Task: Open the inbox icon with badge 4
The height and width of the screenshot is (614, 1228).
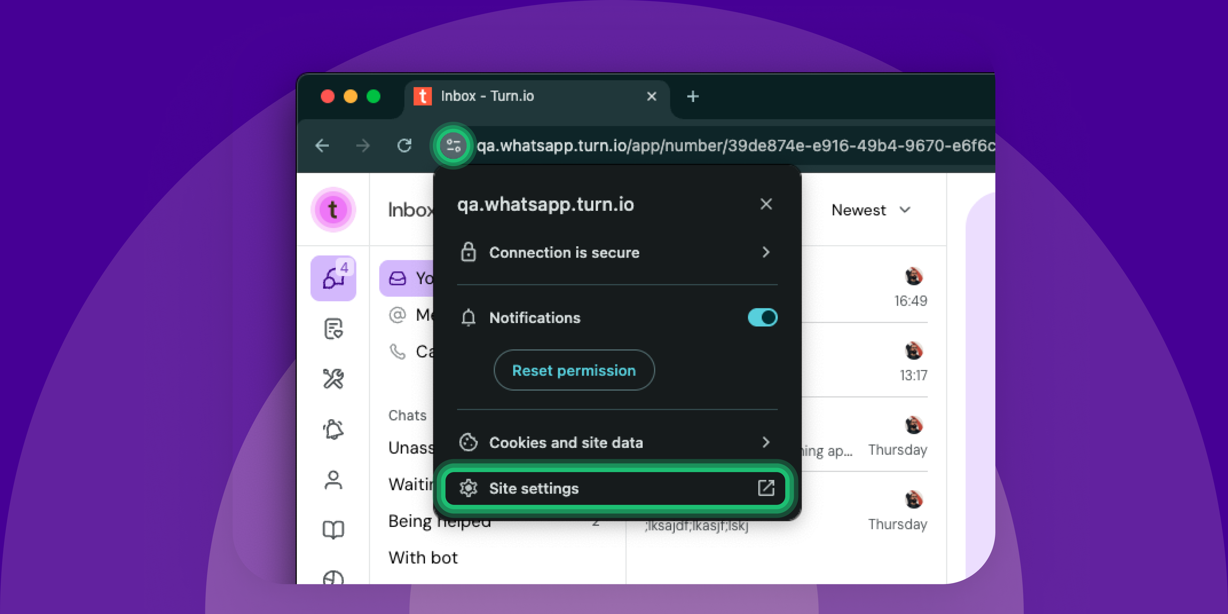Action: click(333, 278)
